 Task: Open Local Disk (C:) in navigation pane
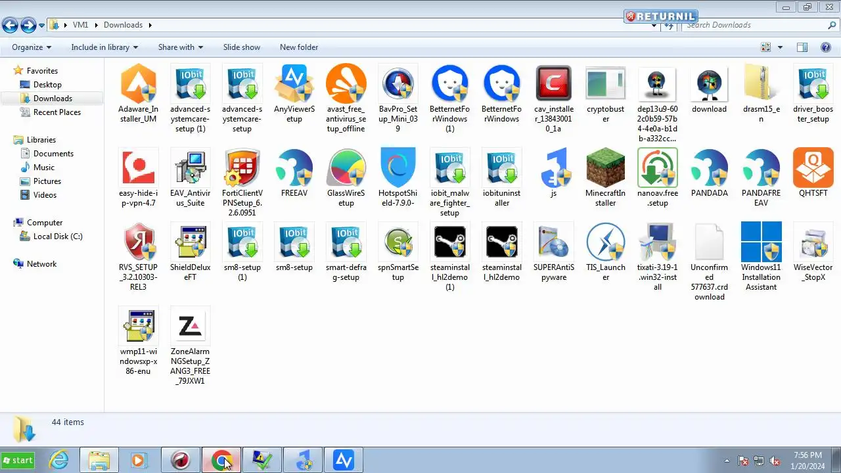(x=58, y=236)
